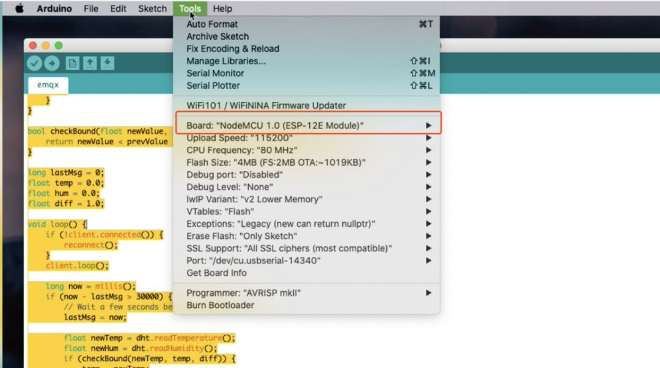The height and width of the screenshot is (368, 660).
Task: Launch the Serial Monitor
Action: pyautogui.click(x=306, y=73)
